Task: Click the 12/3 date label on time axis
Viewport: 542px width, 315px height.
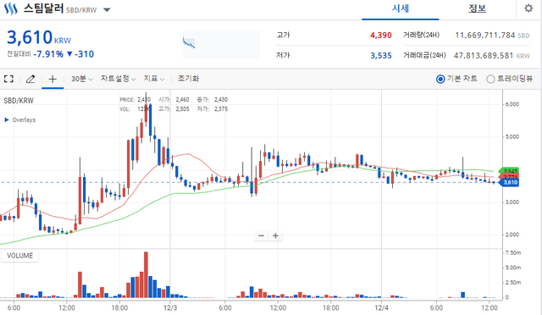Action: [x=170, y=307]
